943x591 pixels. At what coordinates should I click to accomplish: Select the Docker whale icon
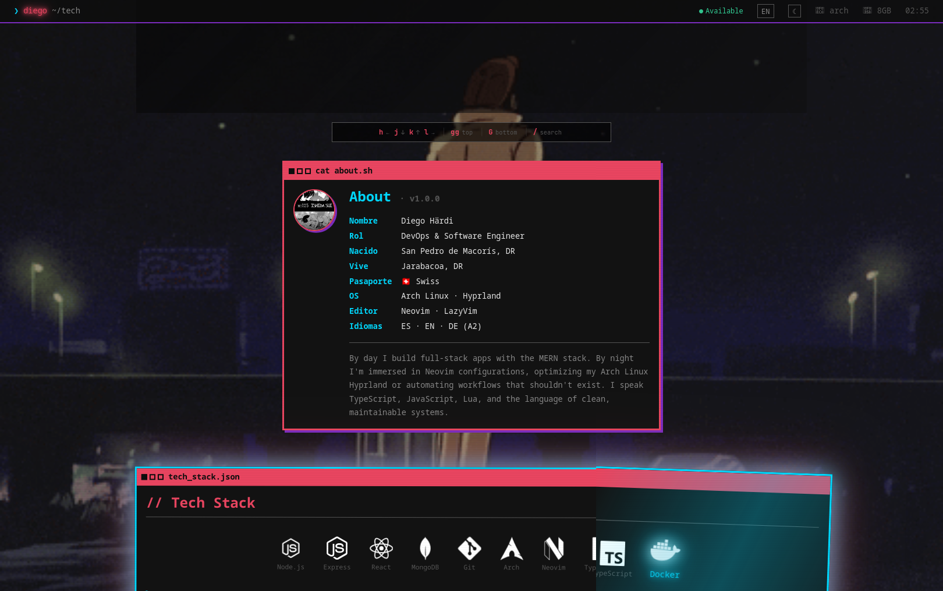tap(665, 550)
